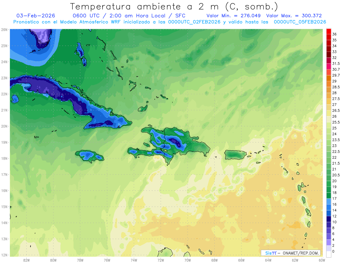Click latitude axis label '26N'
This screenshot has width=342, height=264.
(x=4, y=30)
